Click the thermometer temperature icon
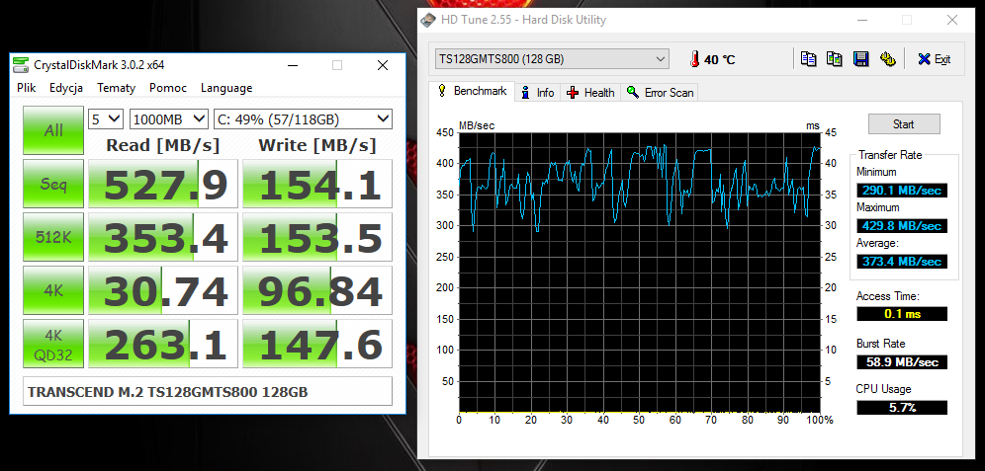The width and height of the screenshot is (985, 471). [x=694, y=59]
